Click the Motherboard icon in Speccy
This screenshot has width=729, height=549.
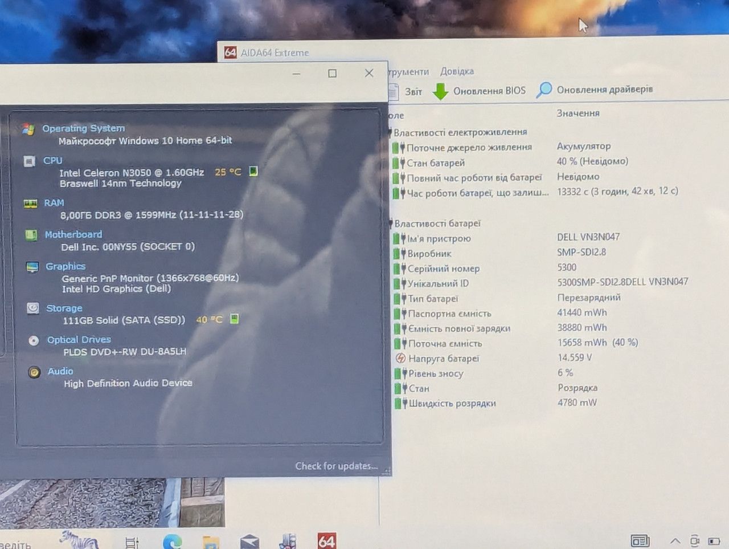31,235
